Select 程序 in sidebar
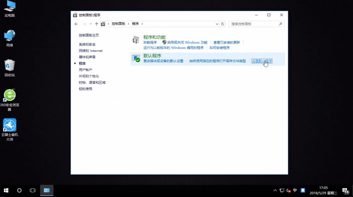 click(x=82, y=63)
